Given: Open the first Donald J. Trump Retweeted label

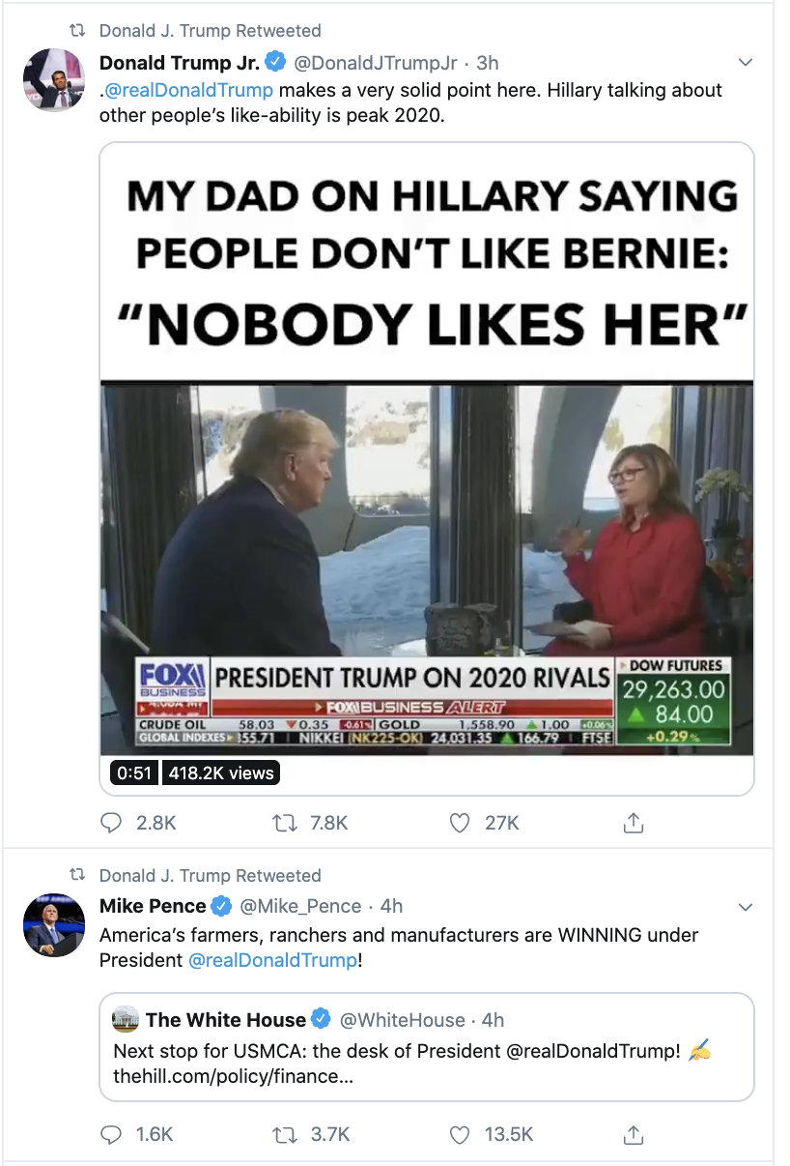Looking at the screenshot, I should (211, 31).
